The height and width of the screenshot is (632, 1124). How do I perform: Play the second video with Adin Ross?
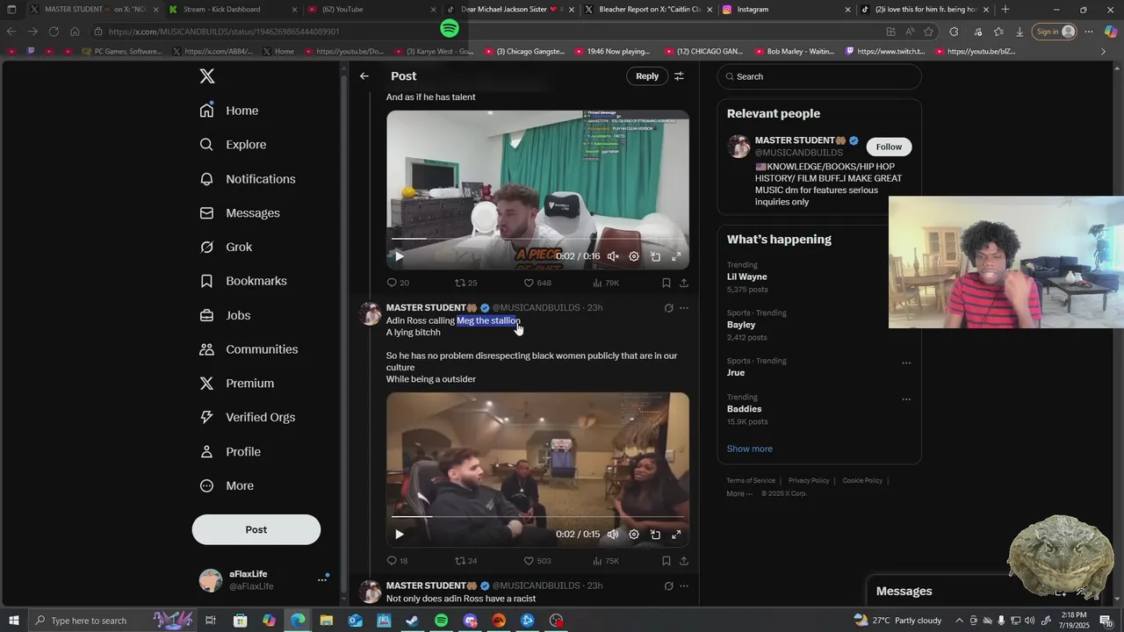[x=399, y=534]
